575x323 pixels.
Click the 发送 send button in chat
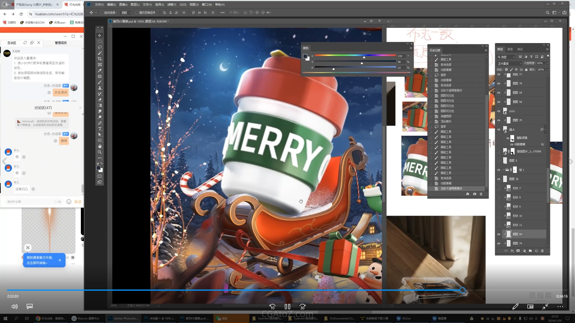pos(78,202)
